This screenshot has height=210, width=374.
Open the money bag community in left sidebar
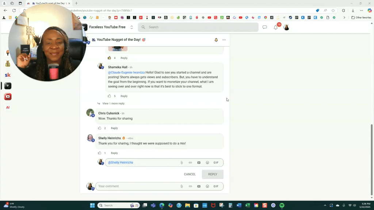8,64
